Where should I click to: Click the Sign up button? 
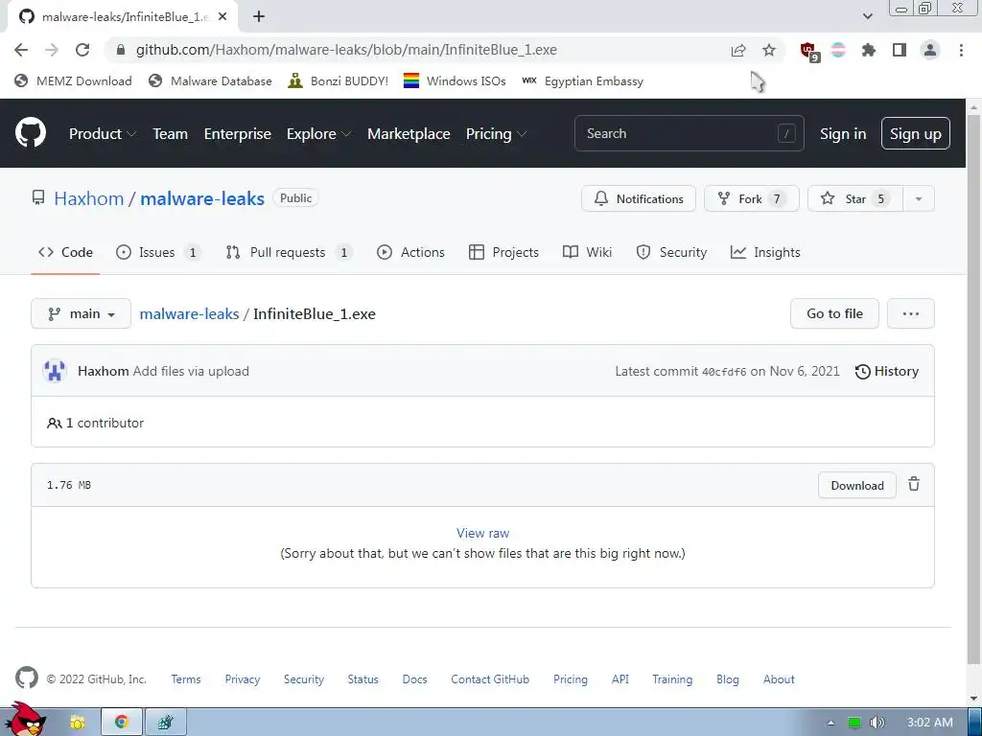[916, 133]
